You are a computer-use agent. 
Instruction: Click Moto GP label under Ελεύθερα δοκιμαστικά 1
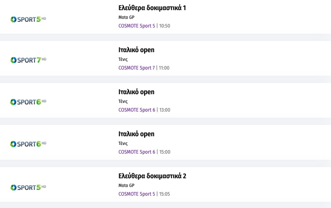point(126,17)
